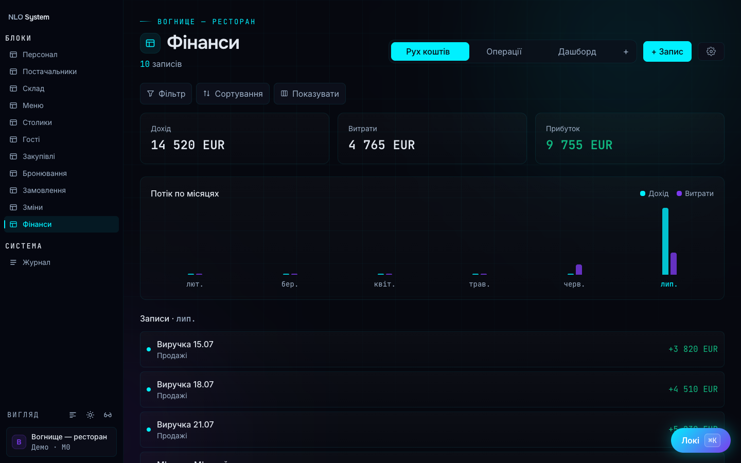Open the Персонал block icon
Image resolution: width=741 pixels, height=463 pixels.
13,55
